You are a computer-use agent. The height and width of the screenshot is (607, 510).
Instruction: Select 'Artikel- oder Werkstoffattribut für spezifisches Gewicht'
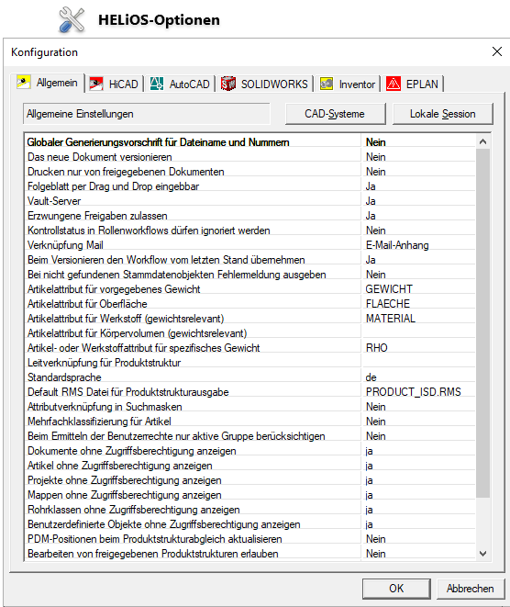point(250,348)
